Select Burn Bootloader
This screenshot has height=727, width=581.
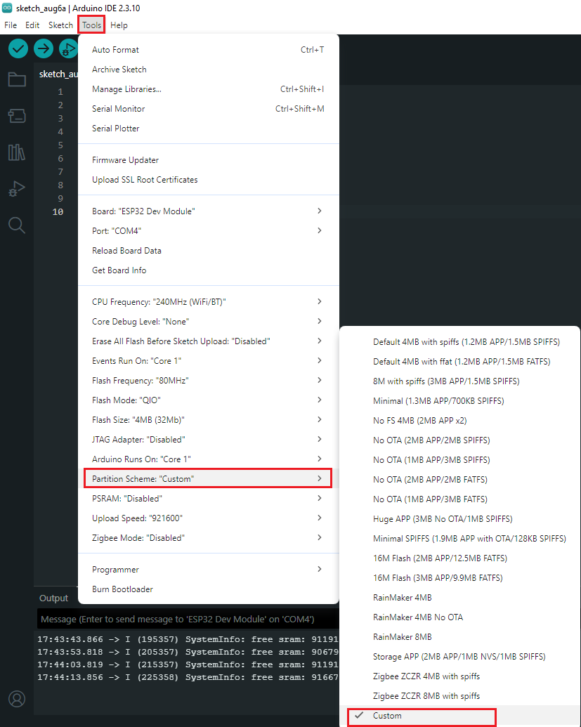(x=209, y=589)
